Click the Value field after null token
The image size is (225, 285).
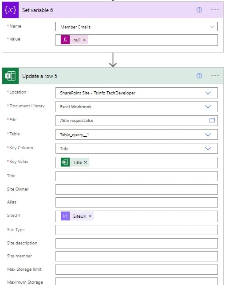152,40
